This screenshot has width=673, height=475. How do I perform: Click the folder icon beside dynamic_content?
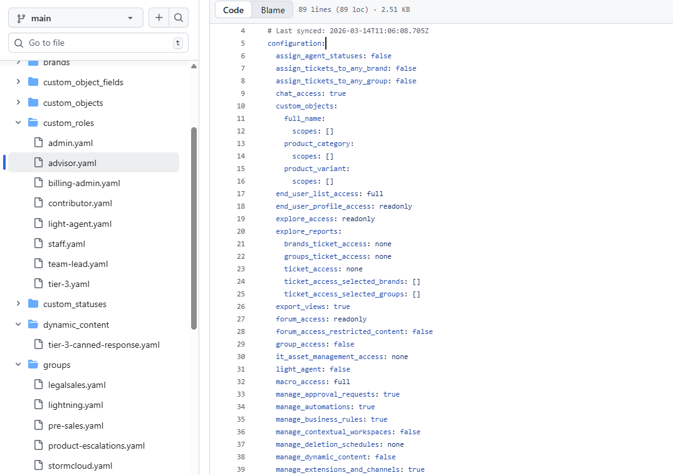(33, 324)
